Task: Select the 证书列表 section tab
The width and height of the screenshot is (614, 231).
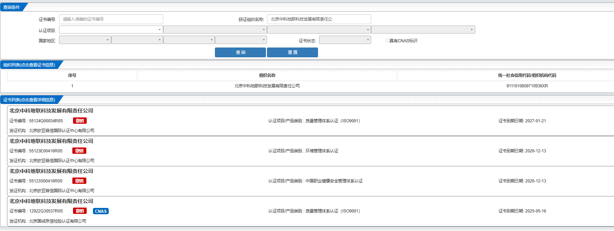Action: pos(29,100)
